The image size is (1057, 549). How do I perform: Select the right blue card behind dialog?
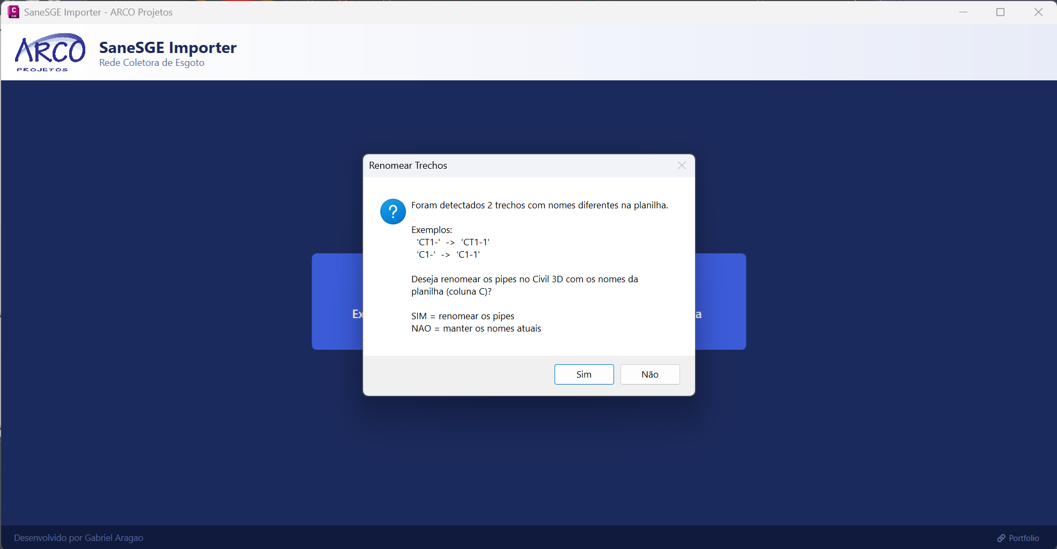(x=720, y=302)
